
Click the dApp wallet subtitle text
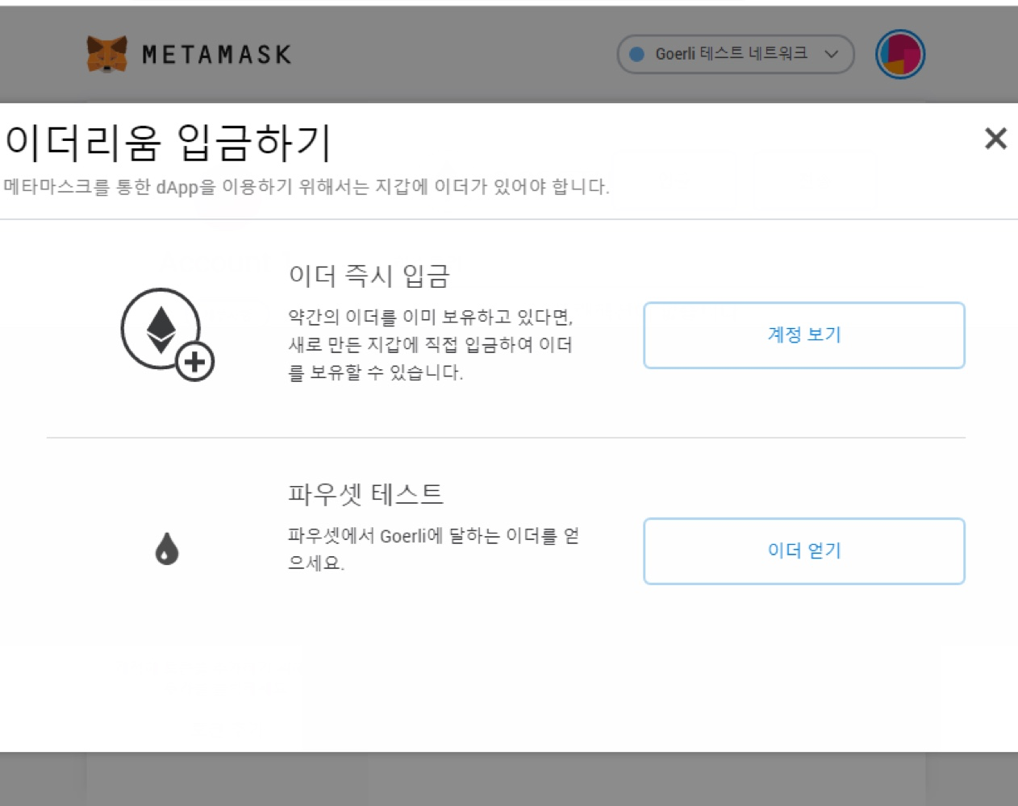(x=306, y=187)
